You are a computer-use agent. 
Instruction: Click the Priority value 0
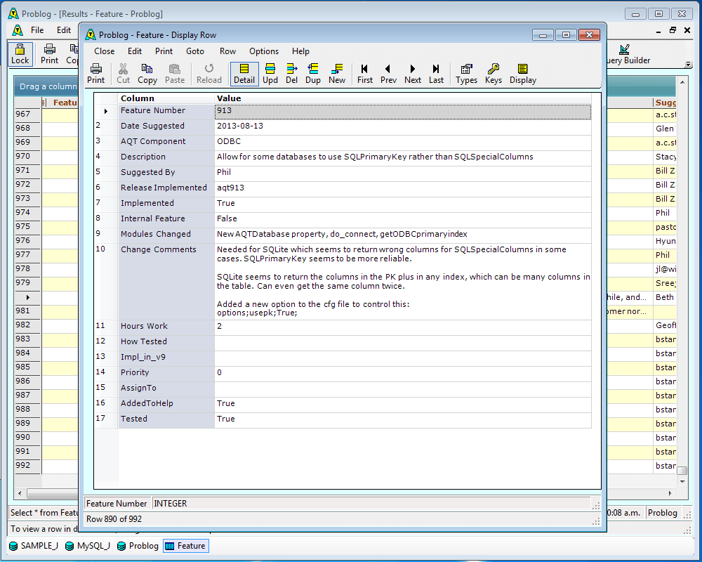[x=402, y=373]
